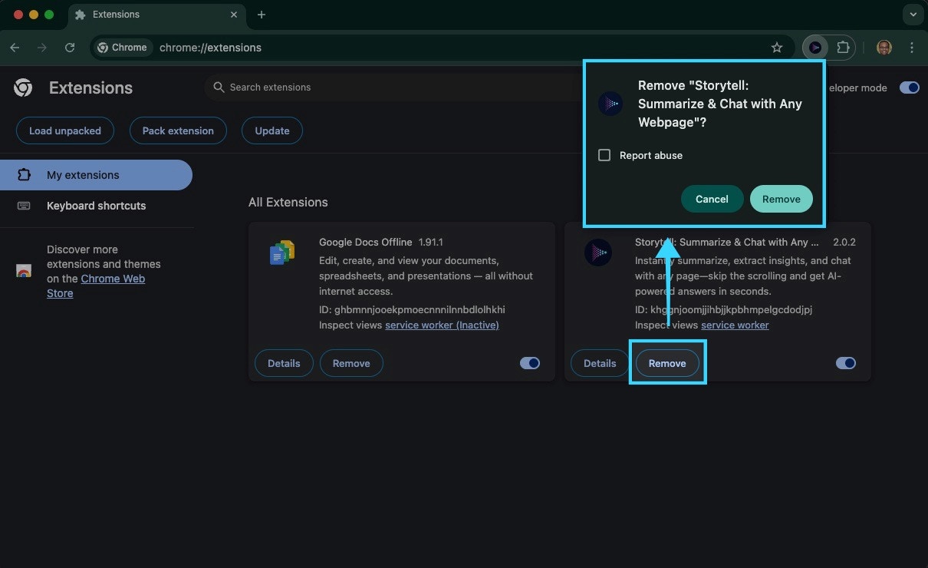Click Pack extension button
Viewport: 928px width, 568px height.
point(178,130)
